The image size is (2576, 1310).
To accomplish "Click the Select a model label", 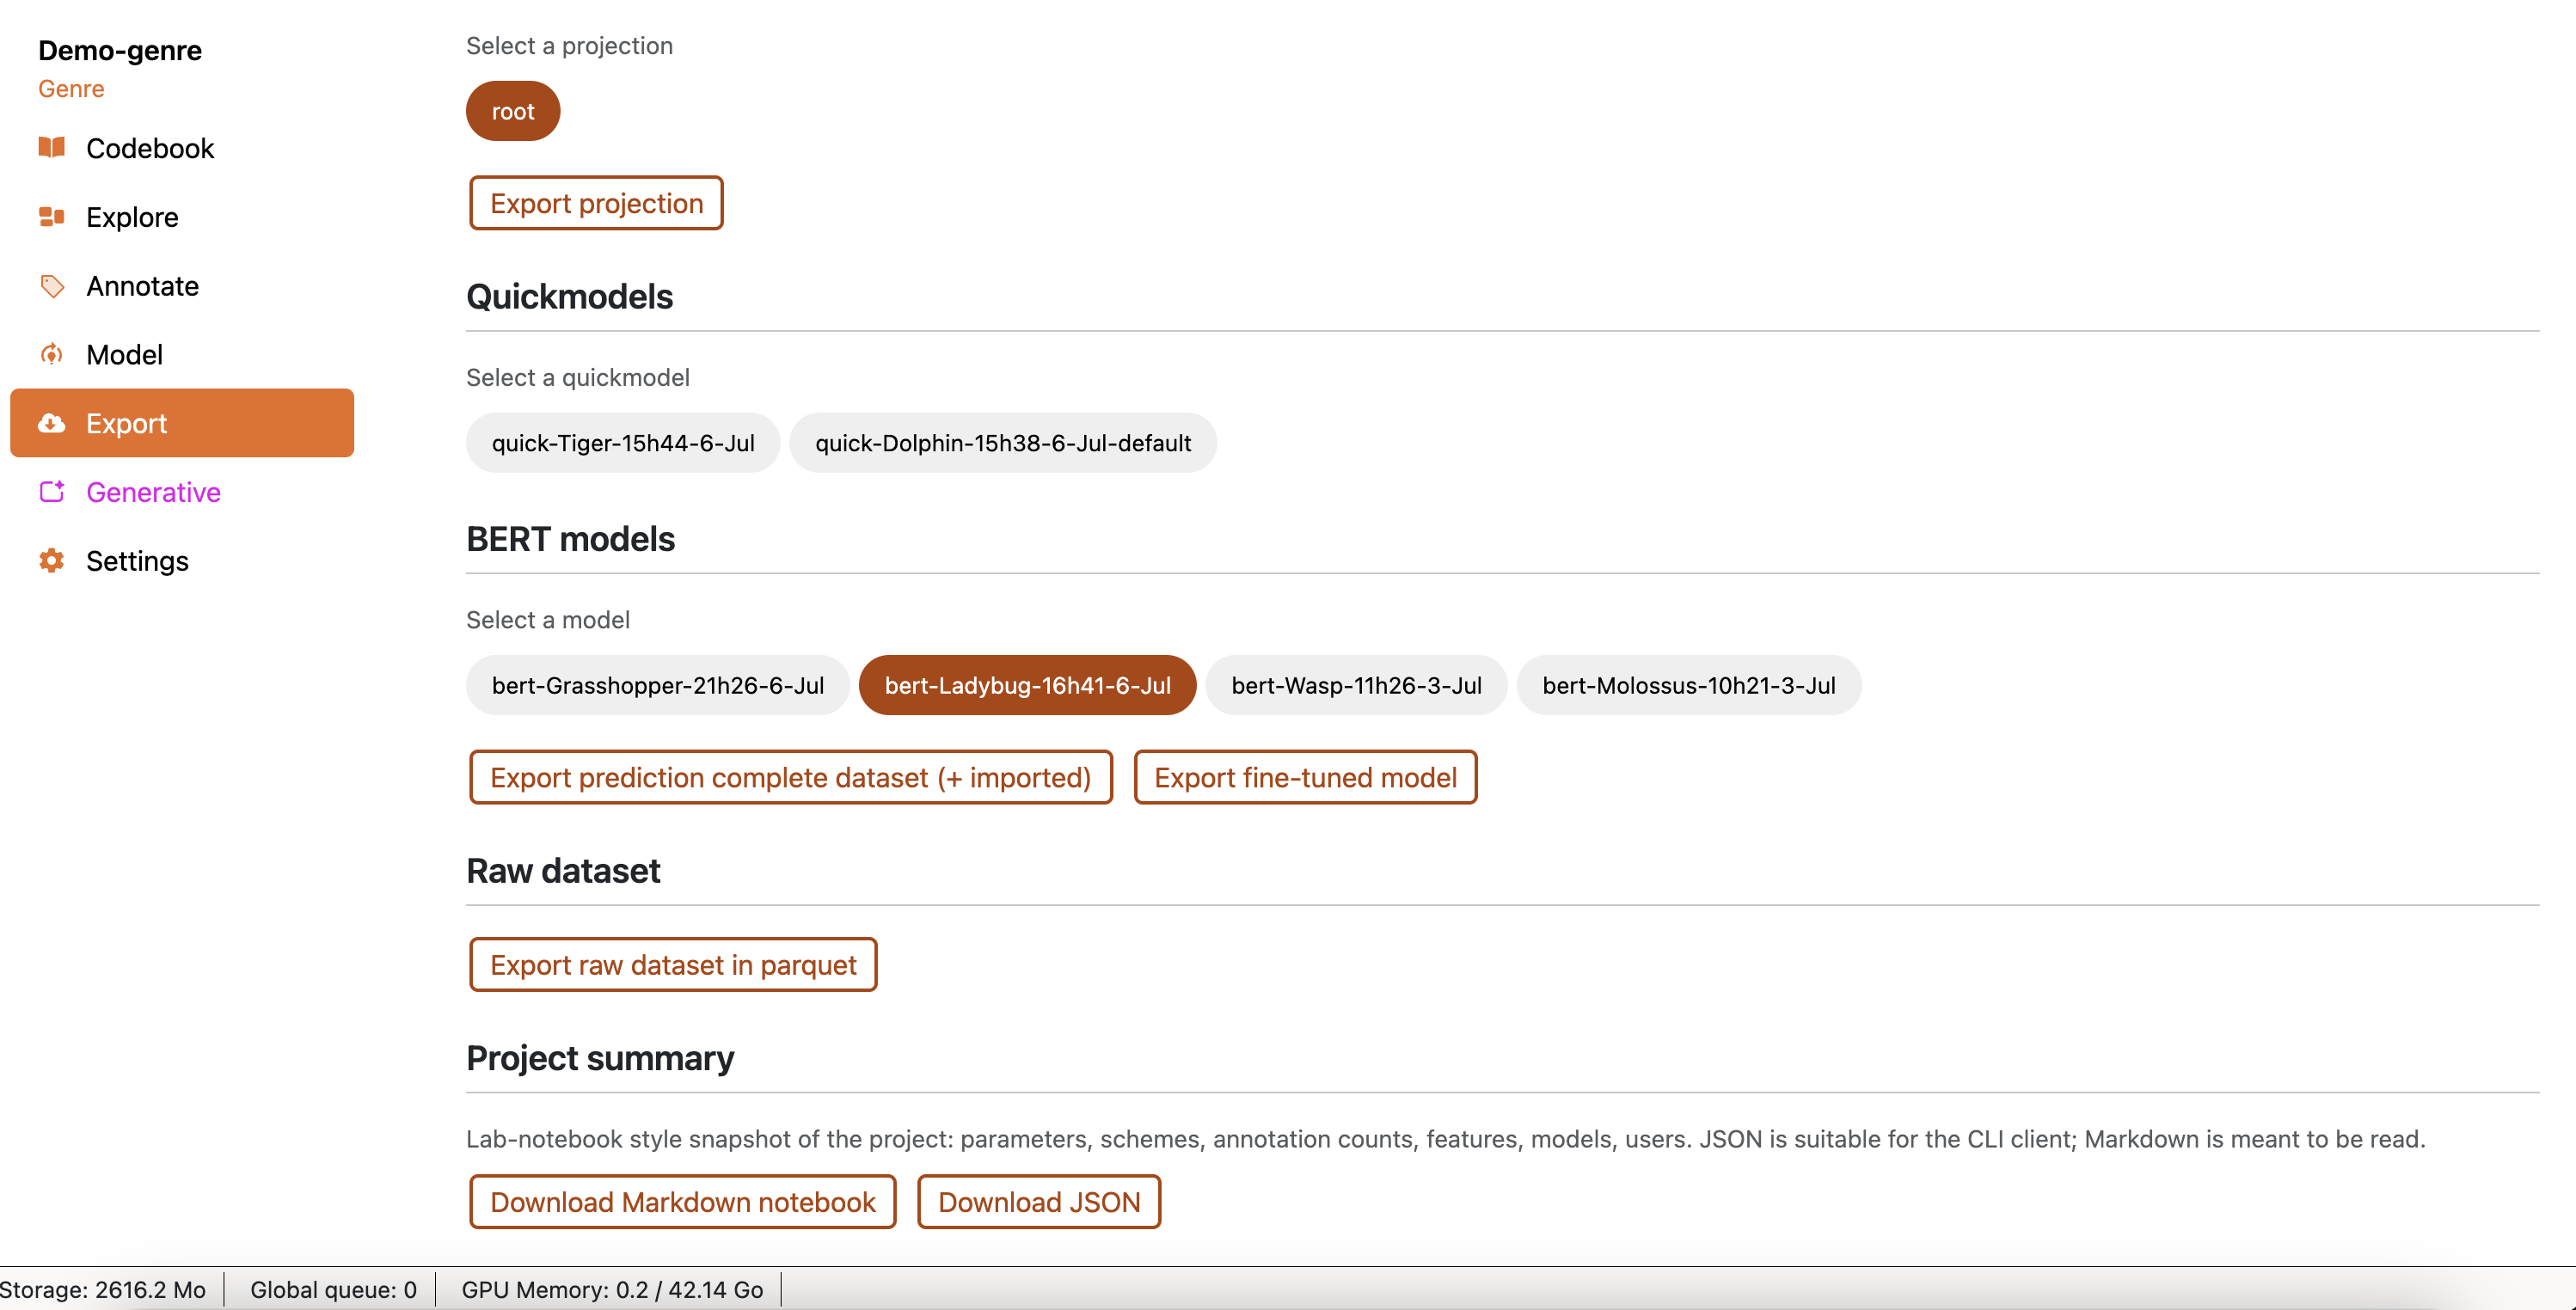I will point(548,620).
